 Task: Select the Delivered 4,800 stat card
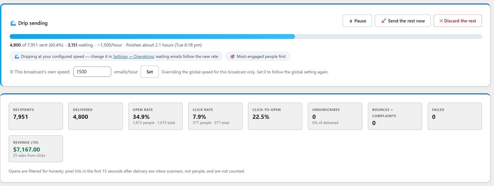pyautogui.click(x=96, y=116)
